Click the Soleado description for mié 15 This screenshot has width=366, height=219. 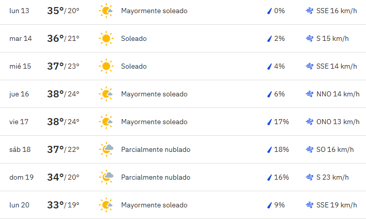[x=134, y=66]
